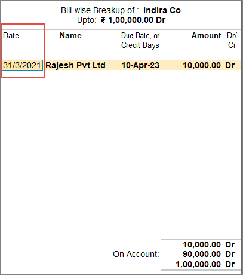Click the 31/3/2021 date input field
Screen dimensions: 243x275
click(x=23, y=65)
